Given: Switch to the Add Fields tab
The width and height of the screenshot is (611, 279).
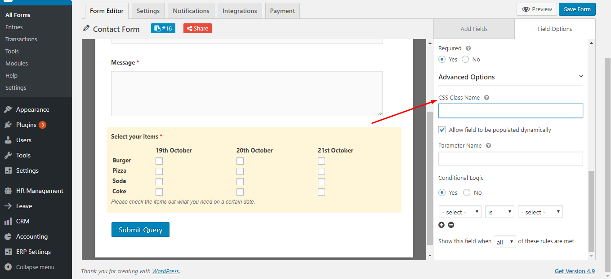Looking at the screenshot, I should pos(474,29).
